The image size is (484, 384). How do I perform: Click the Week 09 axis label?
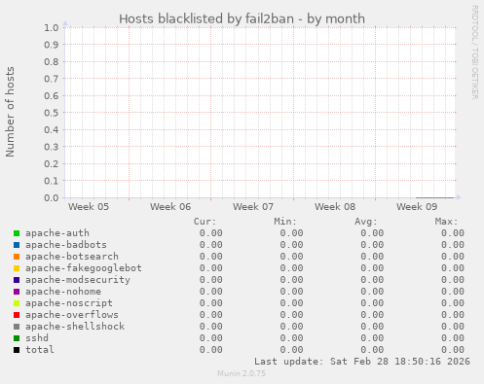click(417, 206)
